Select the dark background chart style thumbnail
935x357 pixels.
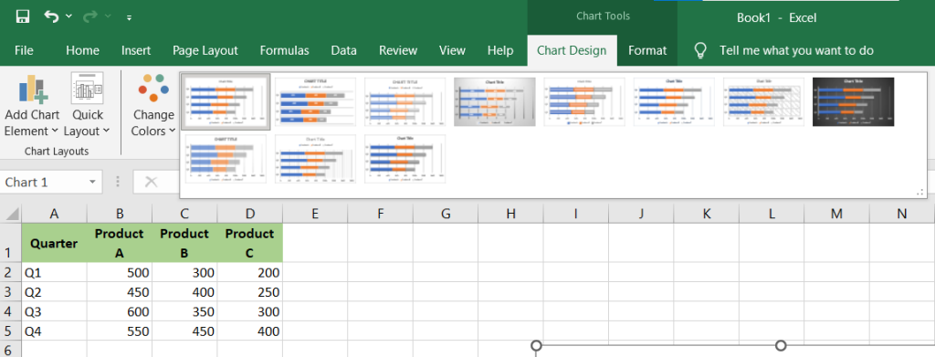[x=853, y=101]
